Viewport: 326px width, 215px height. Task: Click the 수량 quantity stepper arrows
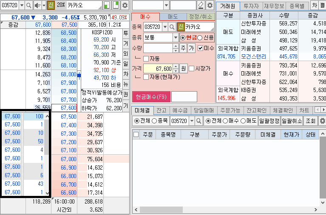pos(176,48)
